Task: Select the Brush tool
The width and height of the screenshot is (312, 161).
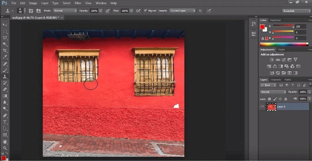Action: coord(5,70)
